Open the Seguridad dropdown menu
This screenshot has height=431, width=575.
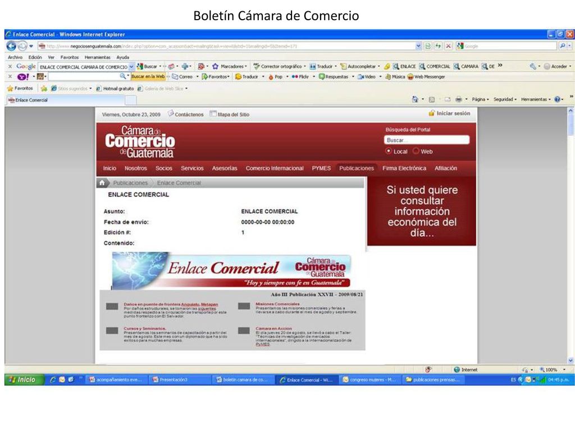(505, 99)
